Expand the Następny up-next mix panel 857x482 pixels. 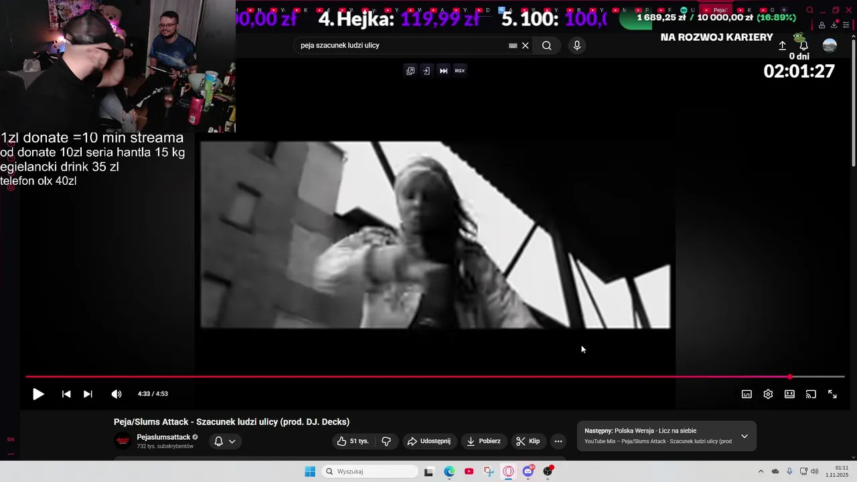tap(745, 436)
